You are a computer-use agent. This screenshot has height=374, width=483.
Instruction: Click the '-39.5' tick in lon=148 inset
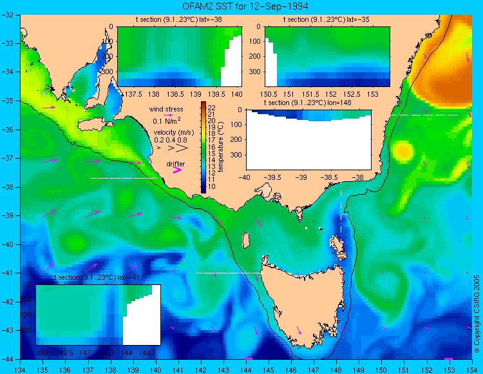tap(274, 177)
